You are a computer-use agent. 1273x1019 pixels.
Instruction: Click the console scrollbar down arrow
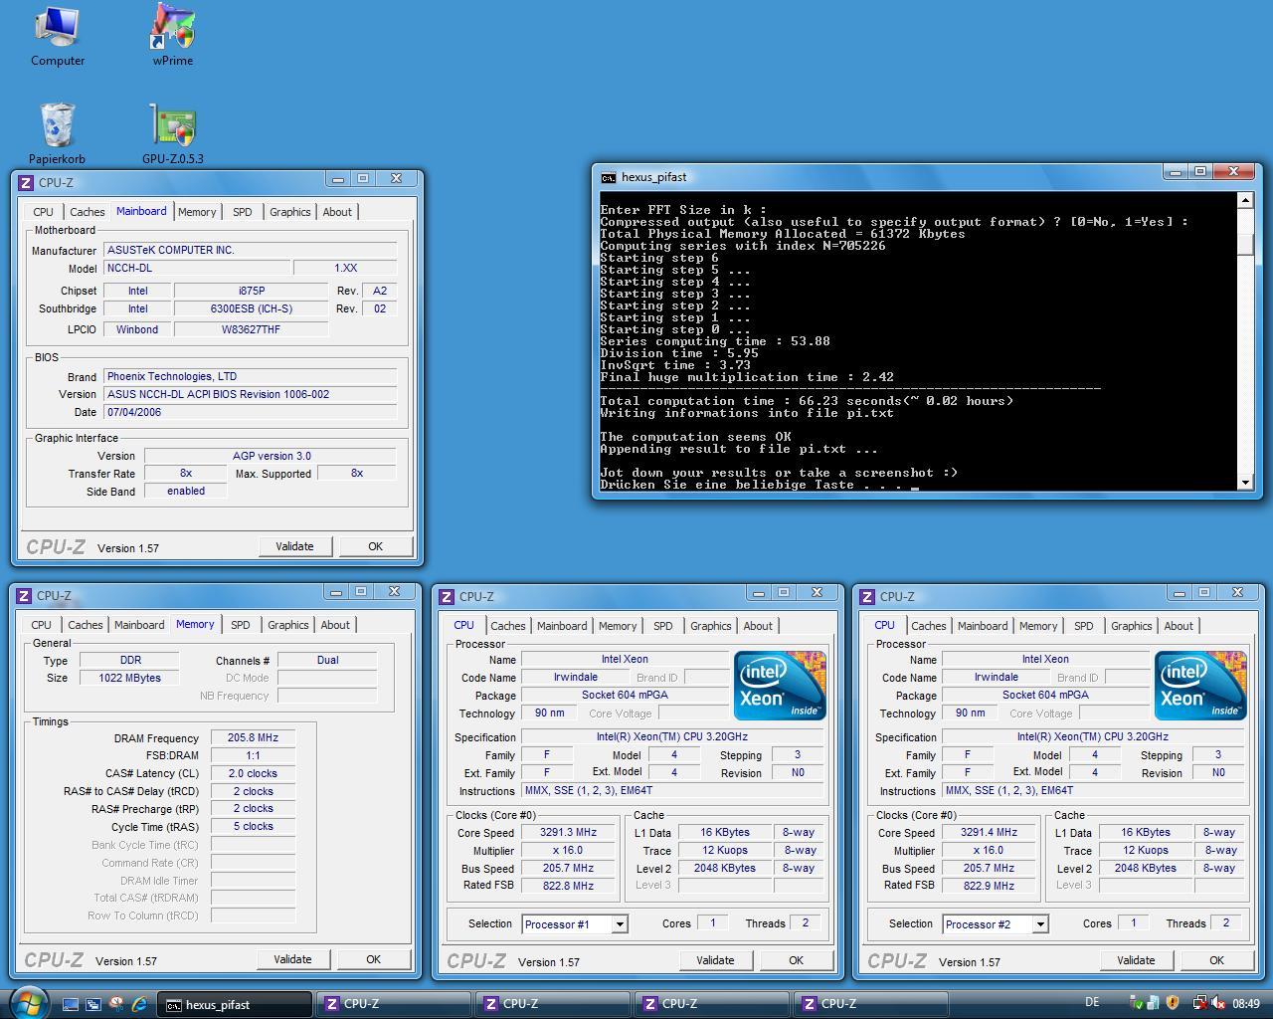point(1245,483)
